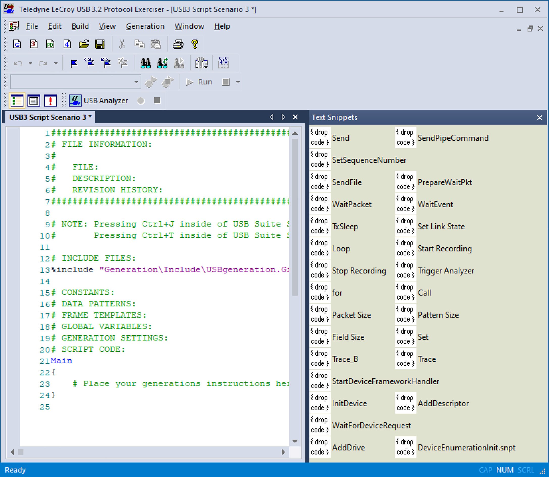Open the Undo history dropdown arrow
549x477 pixels.
coord(30,63)
